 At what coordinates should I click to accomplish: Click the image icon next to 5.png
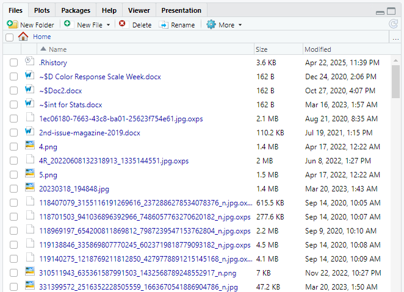pos(30,173)
